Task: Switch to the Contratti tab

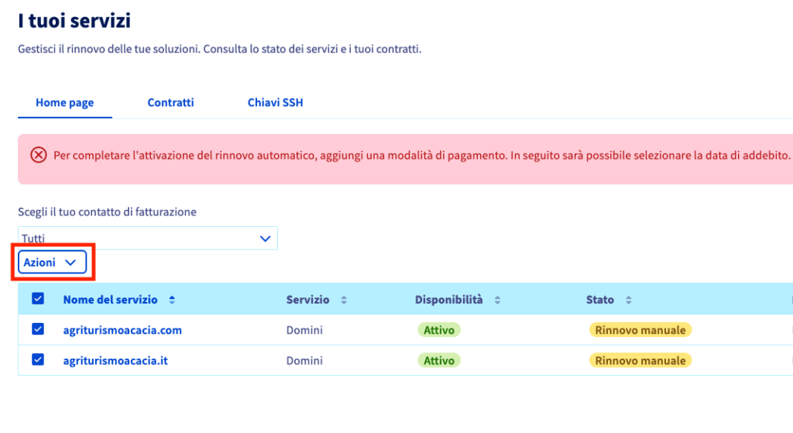Action: pyautogui.click(x=170, y=102)
